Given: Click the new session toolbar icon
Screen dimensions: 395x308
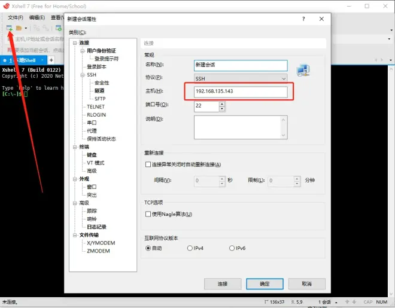Looking at the screenshot, I should pos(10,28).
